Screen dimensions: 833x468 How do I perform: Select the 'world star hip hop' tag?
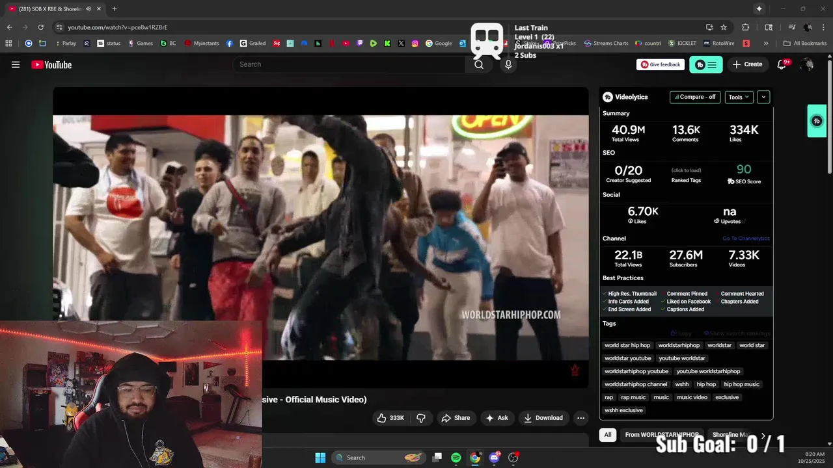627,345
